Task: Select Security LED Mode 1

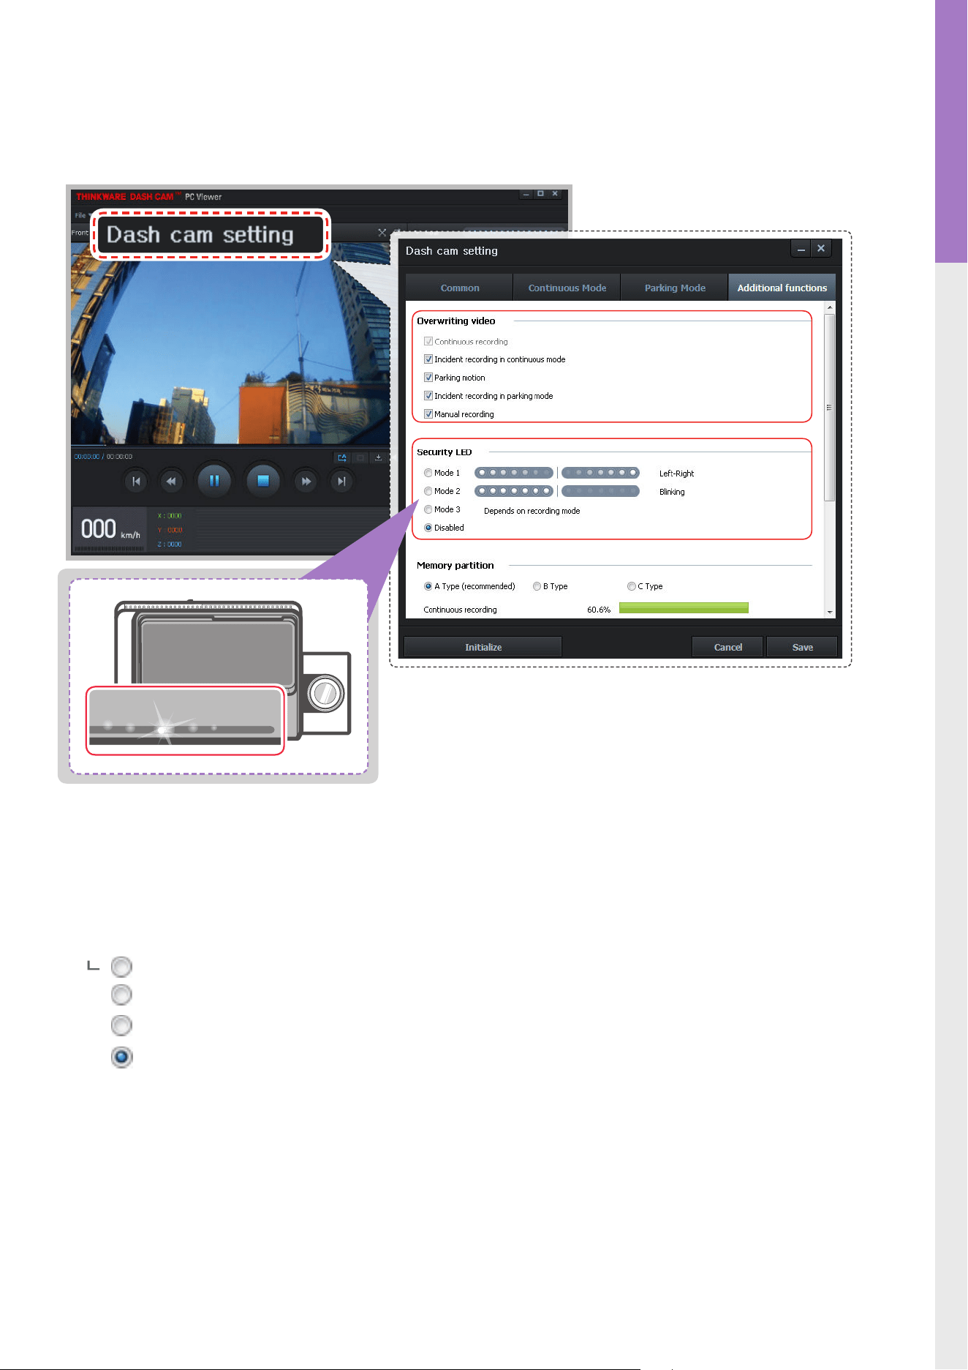Action: (428, 473)
